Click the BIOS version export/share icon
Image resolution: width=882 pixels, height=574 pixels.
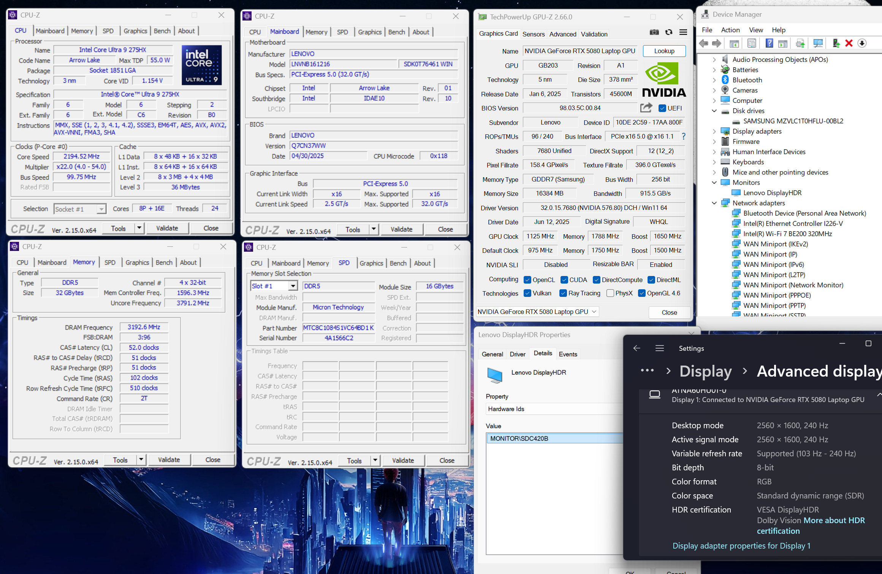tap(646, 108)
